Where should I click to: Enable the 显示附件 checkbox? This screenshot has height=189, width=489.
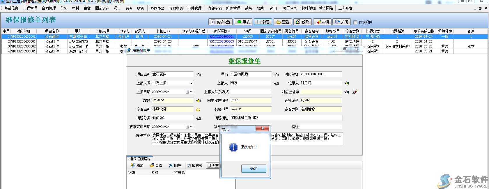tap(355, 22)
